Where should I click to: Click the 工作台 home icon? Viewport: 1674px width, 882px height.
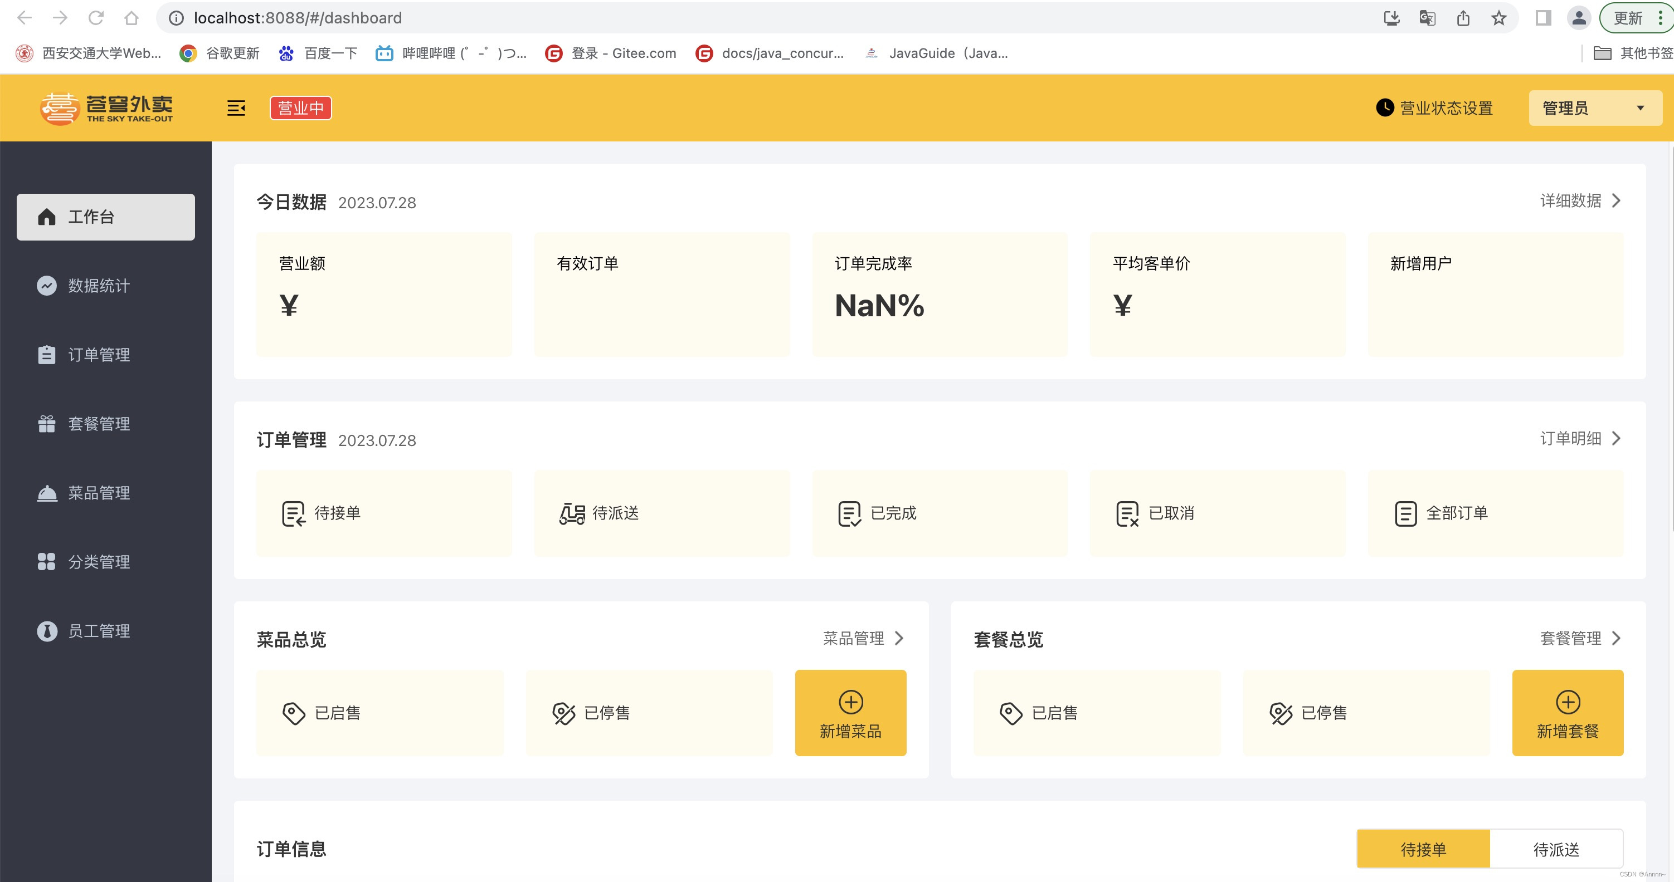[47, 217]
